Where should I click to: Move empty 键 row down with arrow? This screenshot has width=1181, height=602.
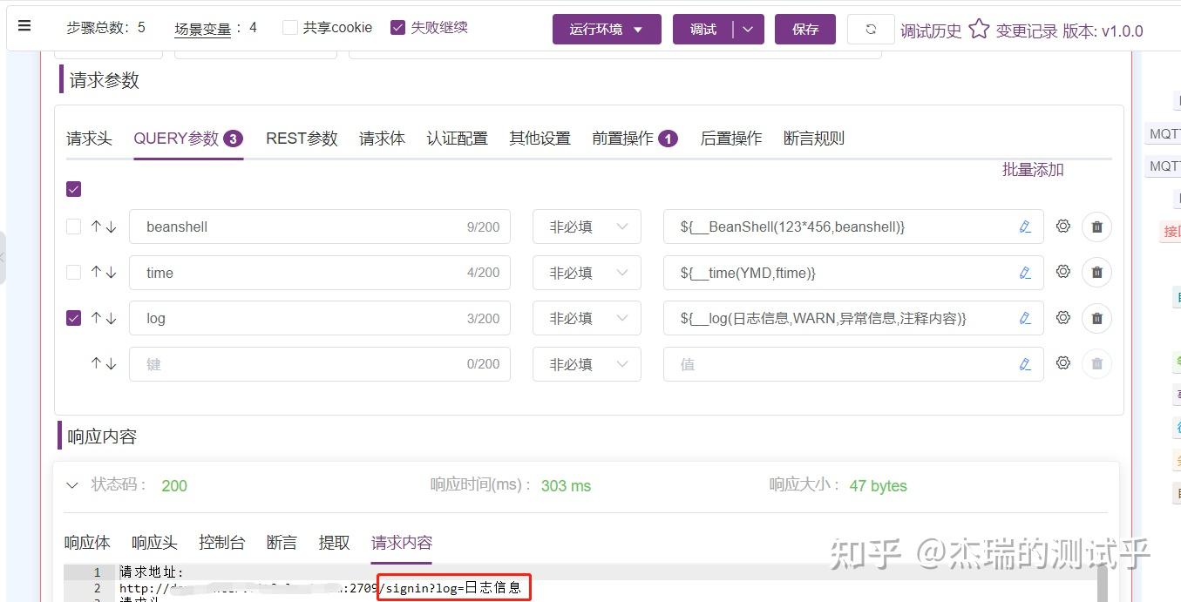click(111, 363)
